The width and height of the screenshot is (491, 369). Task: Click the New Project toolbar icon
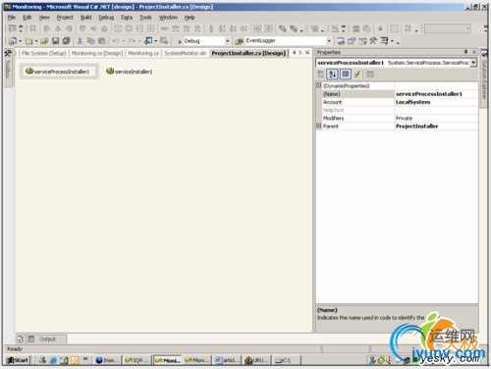pyautogui.click(x=13, y=41)
